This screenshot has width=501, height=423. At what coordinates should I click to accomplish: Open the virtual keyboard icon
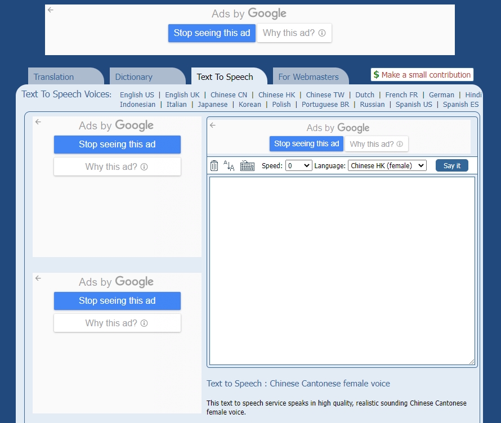point(247,166)
